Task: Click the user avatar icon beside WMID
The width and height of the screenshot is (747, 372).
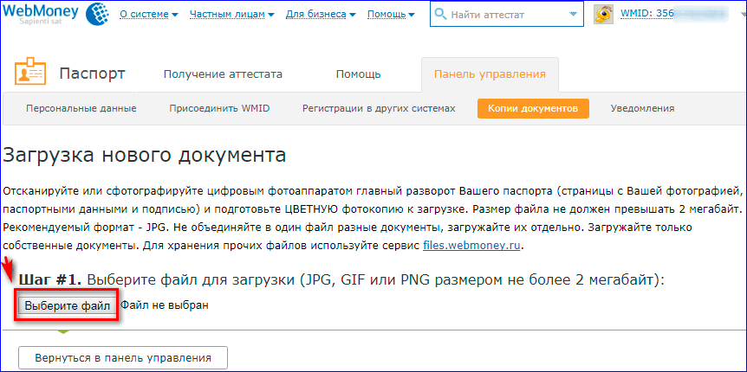Action: coord(606,15)
